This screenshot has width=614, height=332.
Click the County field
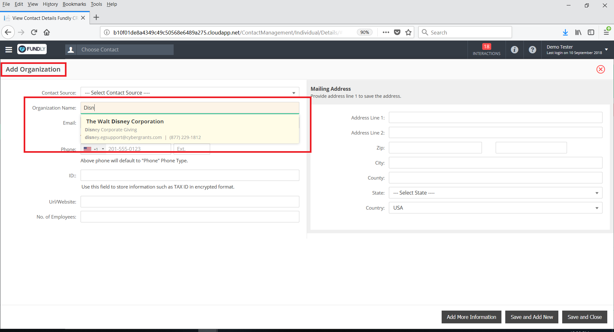pos(495,178)
